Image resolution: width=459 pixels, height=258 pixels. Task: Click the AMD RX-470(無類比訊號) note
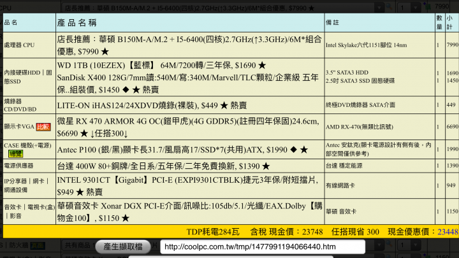tap(360, 127)
